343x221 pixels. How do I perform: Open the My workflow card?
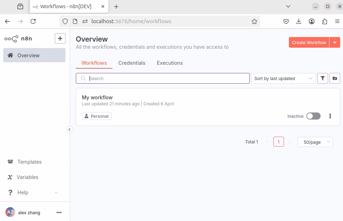pyautogui.click(x=208, y=107)
